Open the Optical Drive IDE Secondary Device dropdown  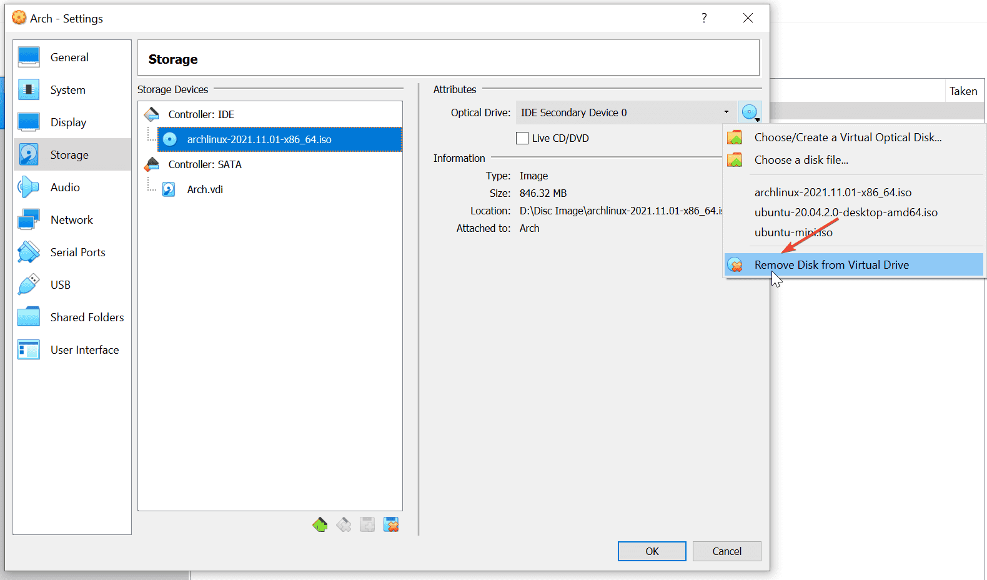coord(625,112)
